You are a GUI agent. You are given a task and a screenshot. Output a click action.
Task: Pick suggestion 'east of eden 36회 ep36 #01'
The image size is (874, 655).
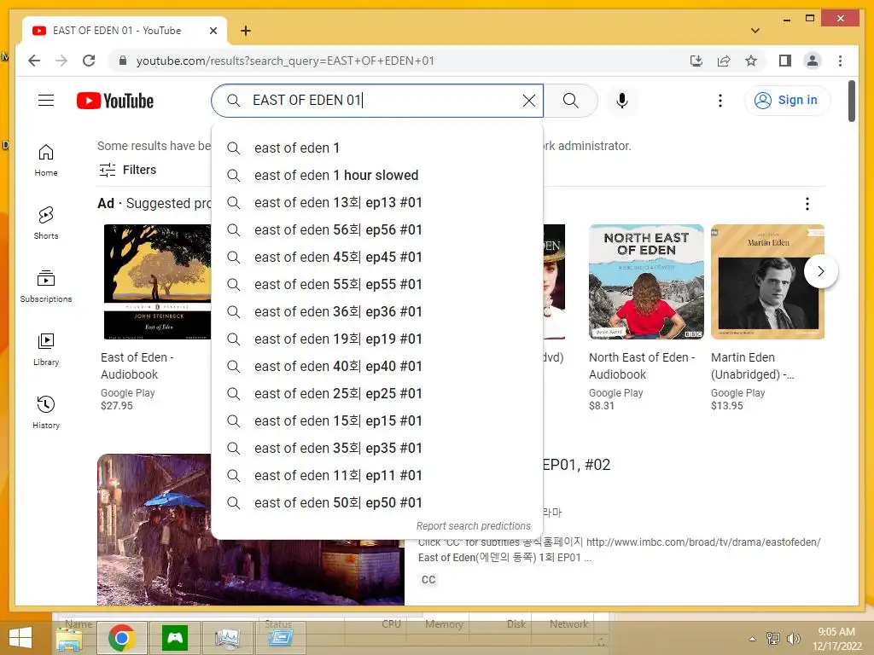[x=376, y=312]
